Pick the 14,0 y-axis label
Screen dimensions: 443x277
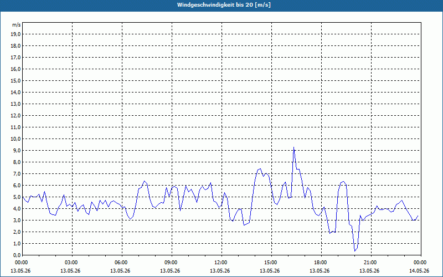coord(16,92)
